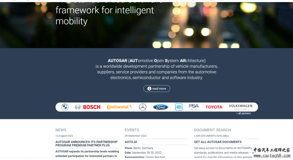Open the Ford oval logo

161,107
